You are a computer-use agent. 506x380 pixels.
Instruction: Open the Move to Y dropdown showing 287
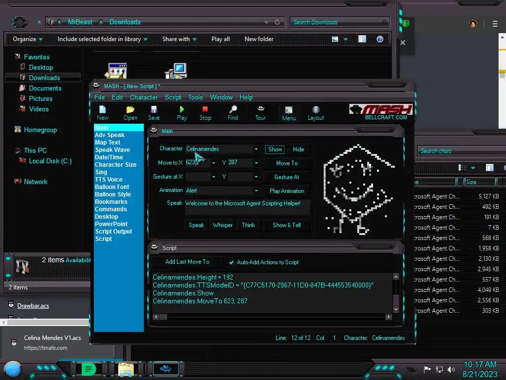pos(256,163)
